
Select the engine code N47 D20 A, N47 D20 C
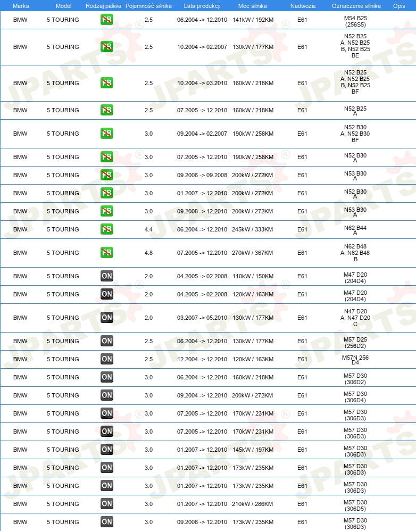(x=355, y=318)
